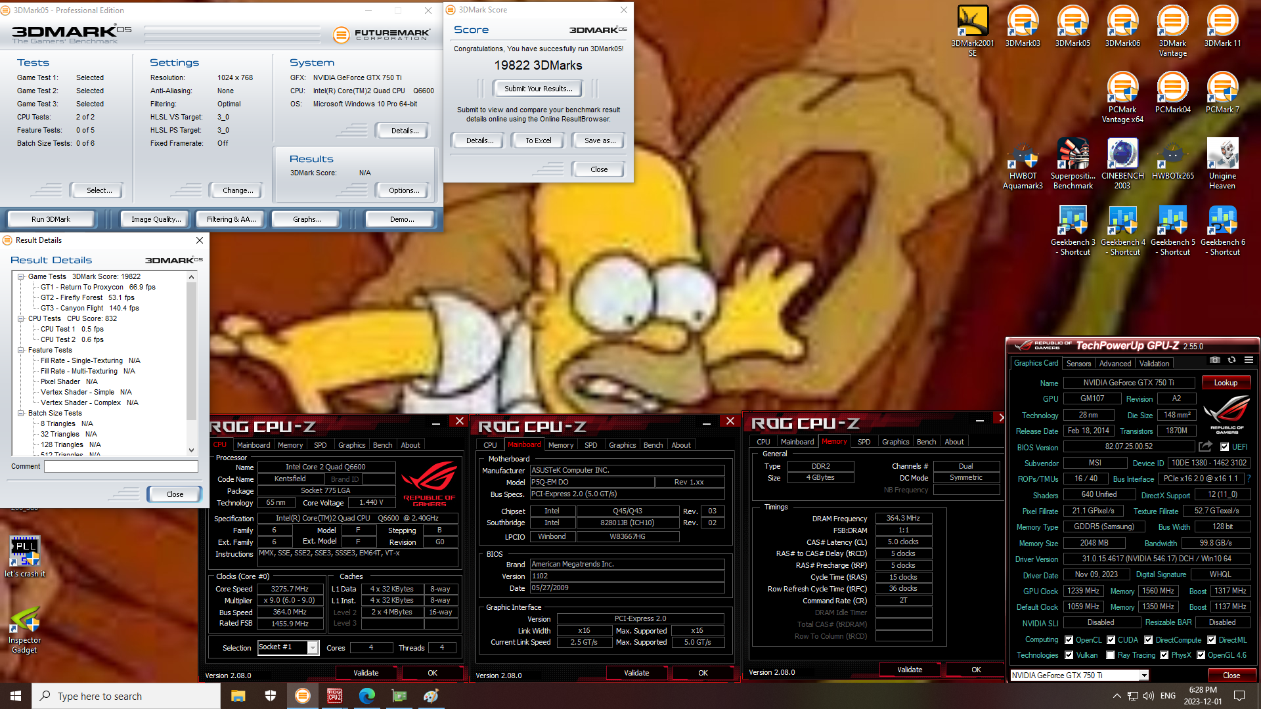1261x709 pixels.
Task: Open the 3DMark 11 desktop shortcut
Action: pos(1222,27)
